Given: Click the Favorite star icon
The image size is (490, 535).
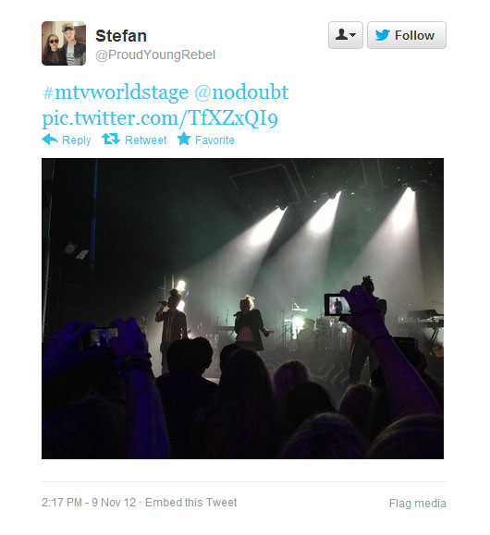Looking at the screenshot, I should click(x=184, y=139).
